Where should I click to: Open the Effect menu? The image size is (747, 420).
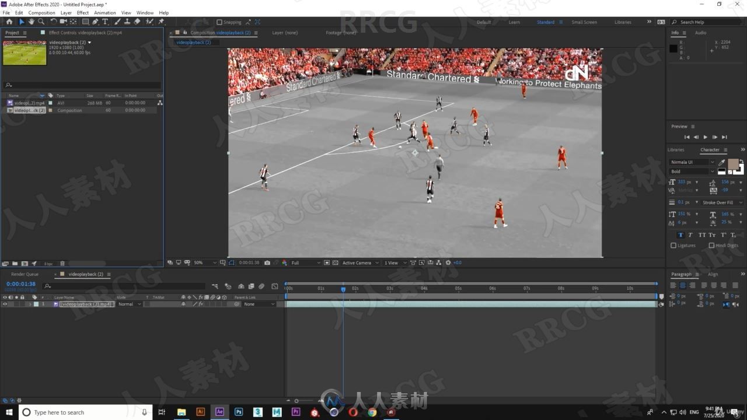(x=83, y=12)
